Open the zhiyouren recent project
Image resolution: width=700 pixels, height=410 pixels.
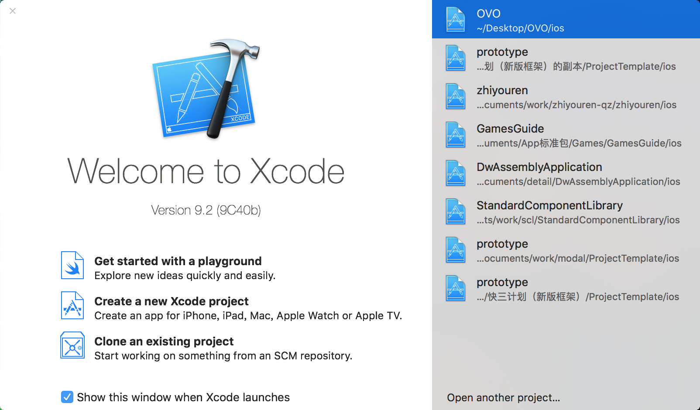[x=546, y=96]
